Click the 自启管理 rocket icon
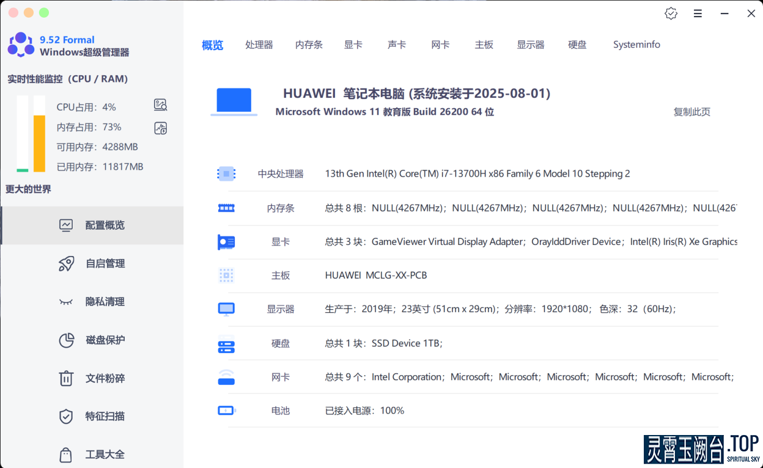763x468 pixels. (66, 263)
